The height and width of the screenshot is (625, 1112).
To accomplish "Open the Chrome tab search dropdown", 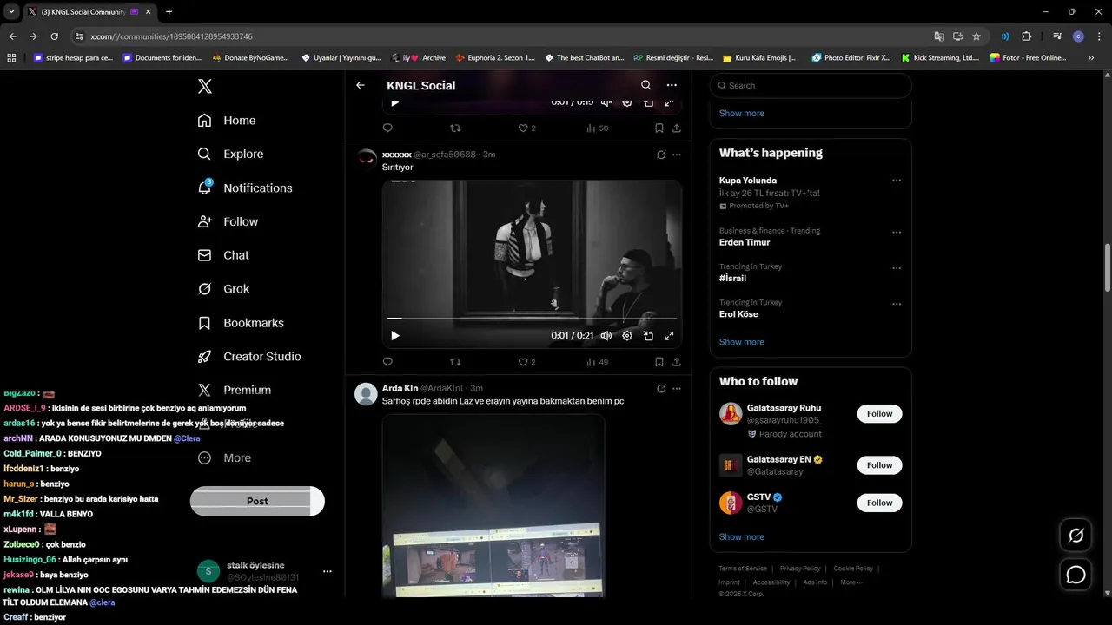I will pos(11,11).
